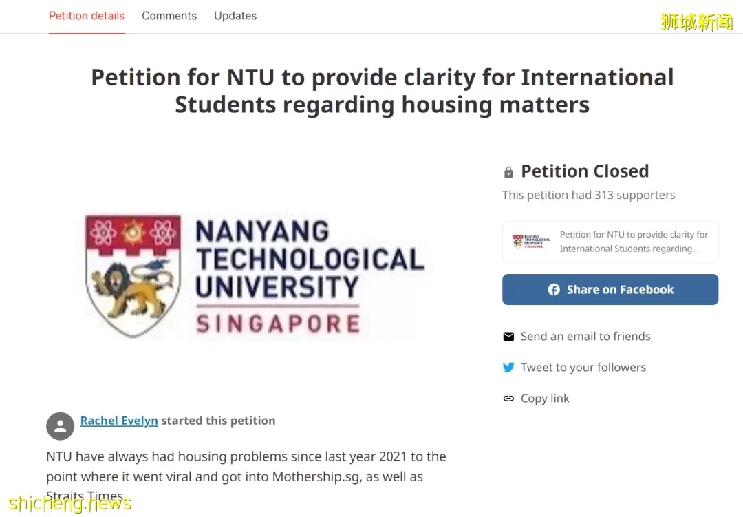This screenshot has width=743, height=517.
Task: Open the petition preview card
Action: (x=610, y=242)
